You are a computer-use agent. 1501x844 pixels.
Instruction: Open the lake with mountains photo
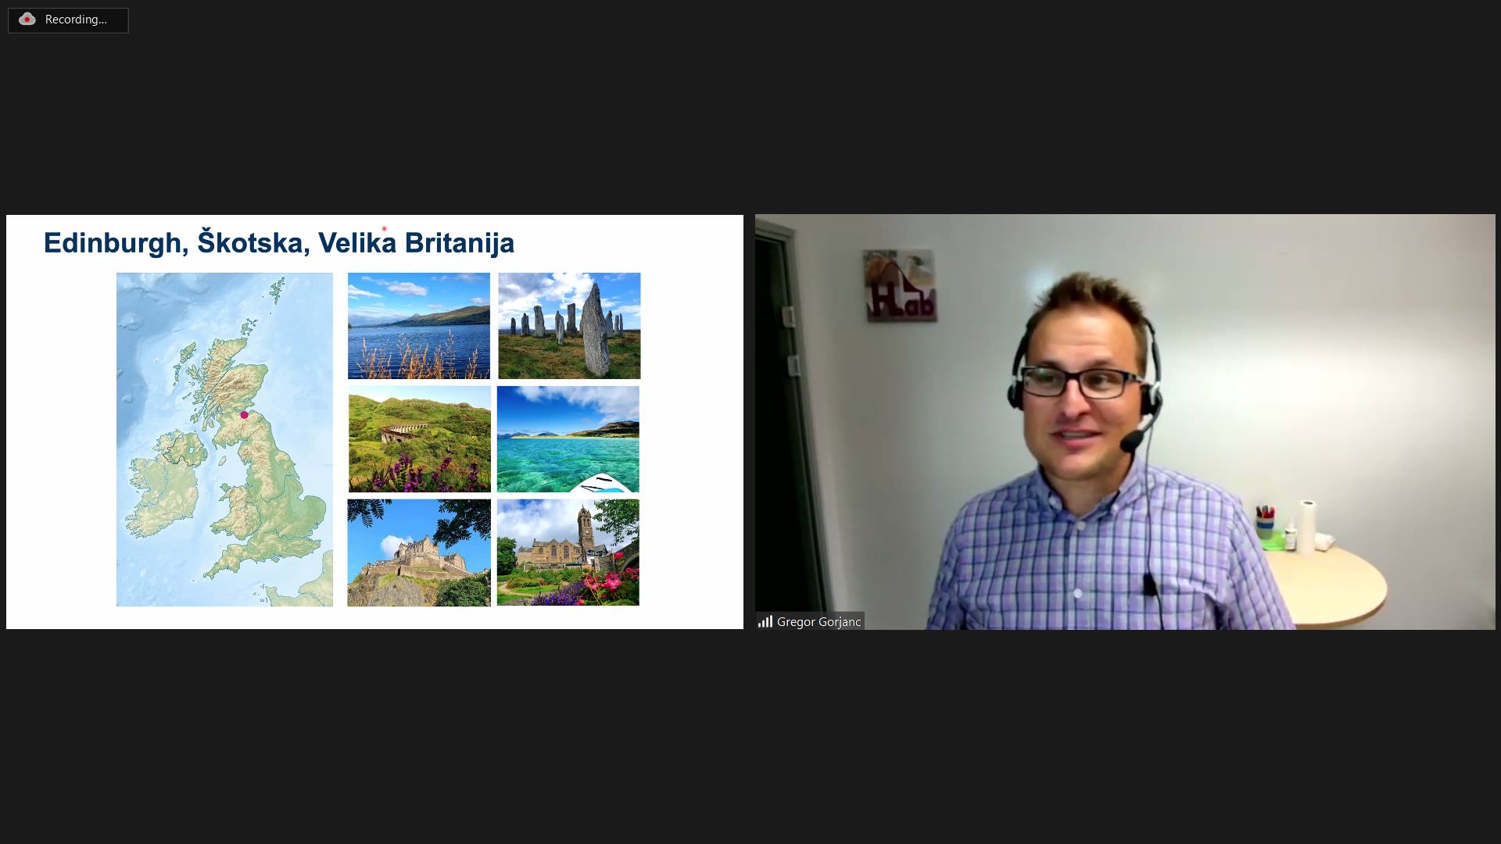(x=419, y=326)
